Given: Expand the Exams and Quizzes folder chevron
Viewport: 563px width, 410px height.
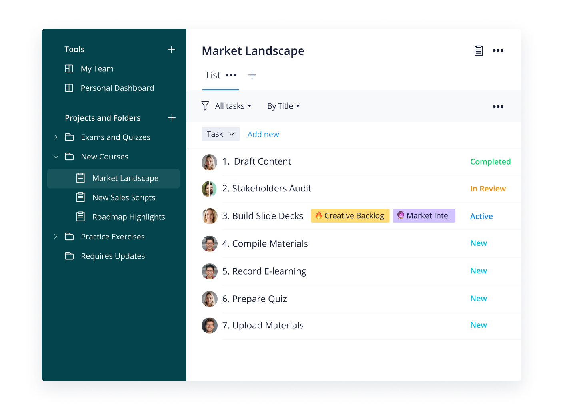Looking at the screenshot, I should tap(56, 137).
